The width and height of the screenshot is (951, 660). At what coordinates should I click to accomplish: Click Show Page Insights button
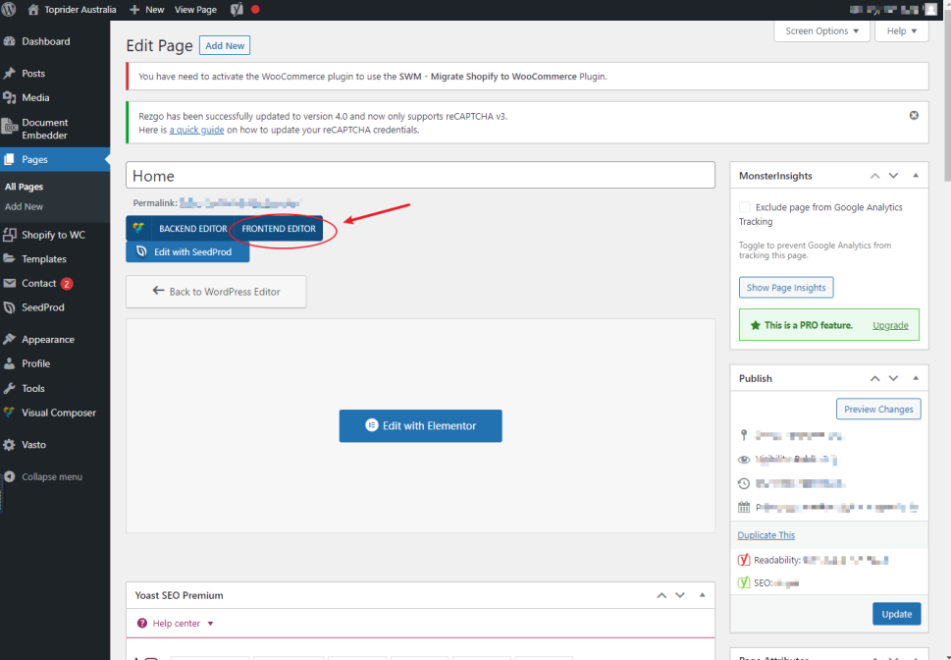pos(786,288)
